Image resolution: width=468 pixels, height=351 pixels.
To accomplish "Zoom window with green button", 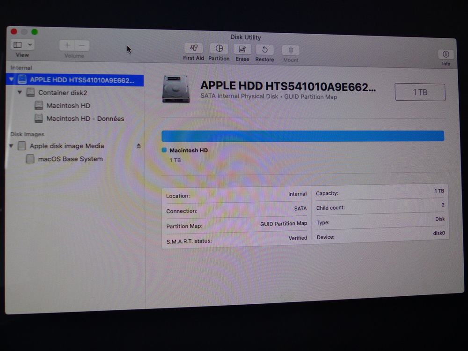I will click(35, 32).
